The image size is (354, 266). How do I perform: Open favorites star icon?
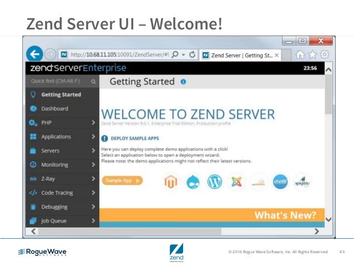tap(312, 54)
